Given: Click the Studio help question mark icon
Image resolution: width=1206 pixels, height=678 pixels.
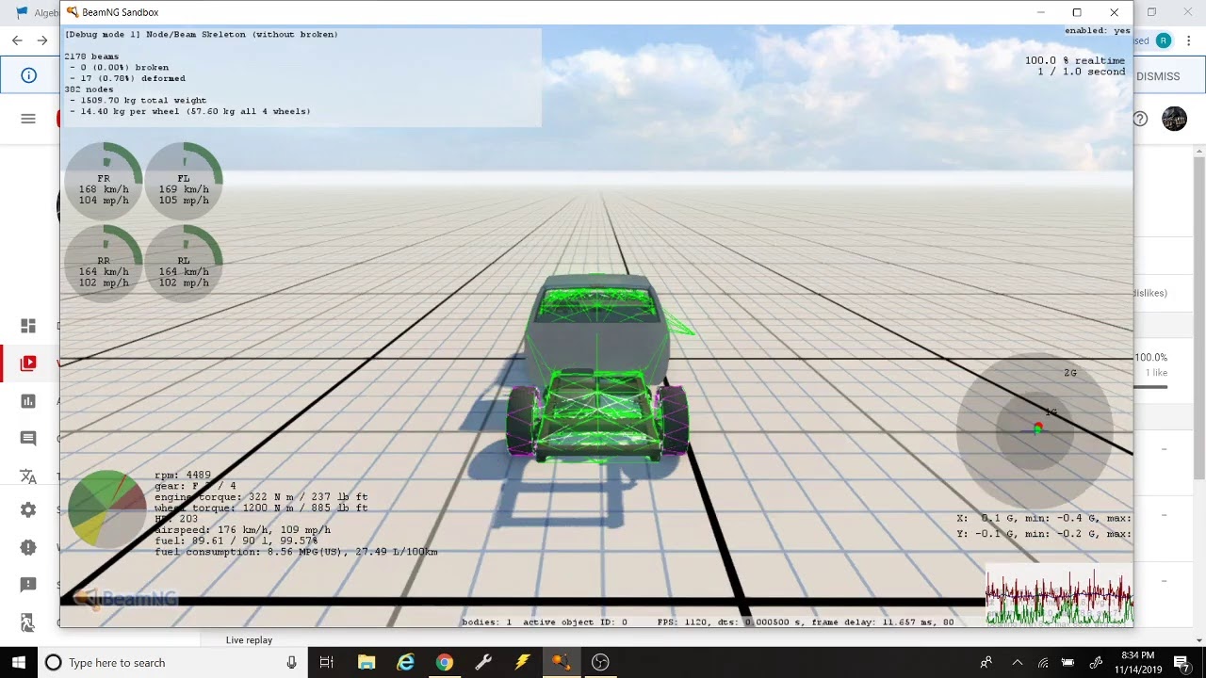Looking at the screenshot, I should (x=1140, y=119).
